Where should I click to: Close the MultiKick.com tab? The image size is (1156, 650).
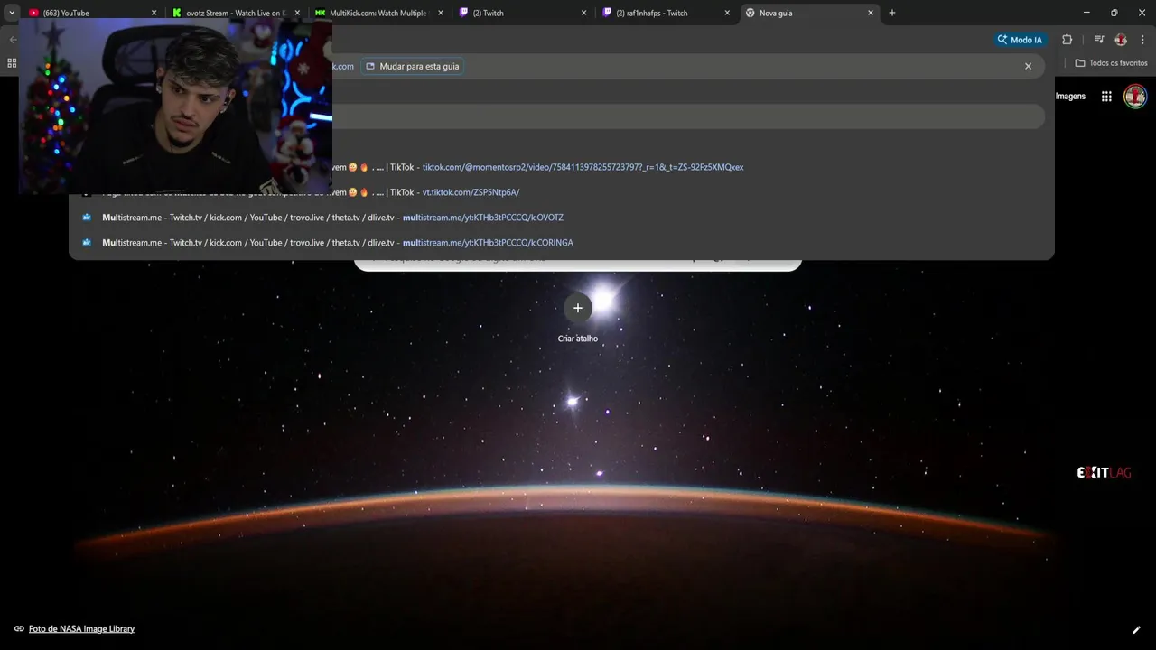441,13
